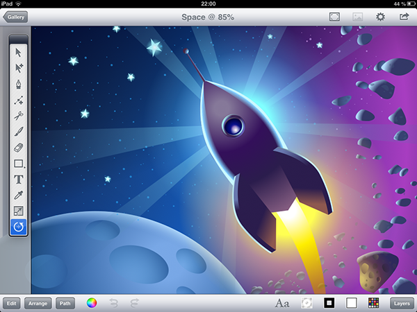Open the Arrange menu

tap(38, 303)
